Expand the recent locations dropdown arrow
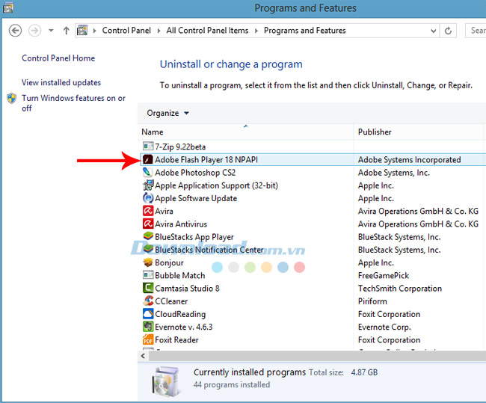This screenshot has height=403, width=486. 51,31
